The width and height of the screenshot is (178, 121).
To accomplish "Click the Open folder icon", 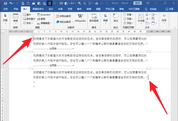I will coord(33,3).
